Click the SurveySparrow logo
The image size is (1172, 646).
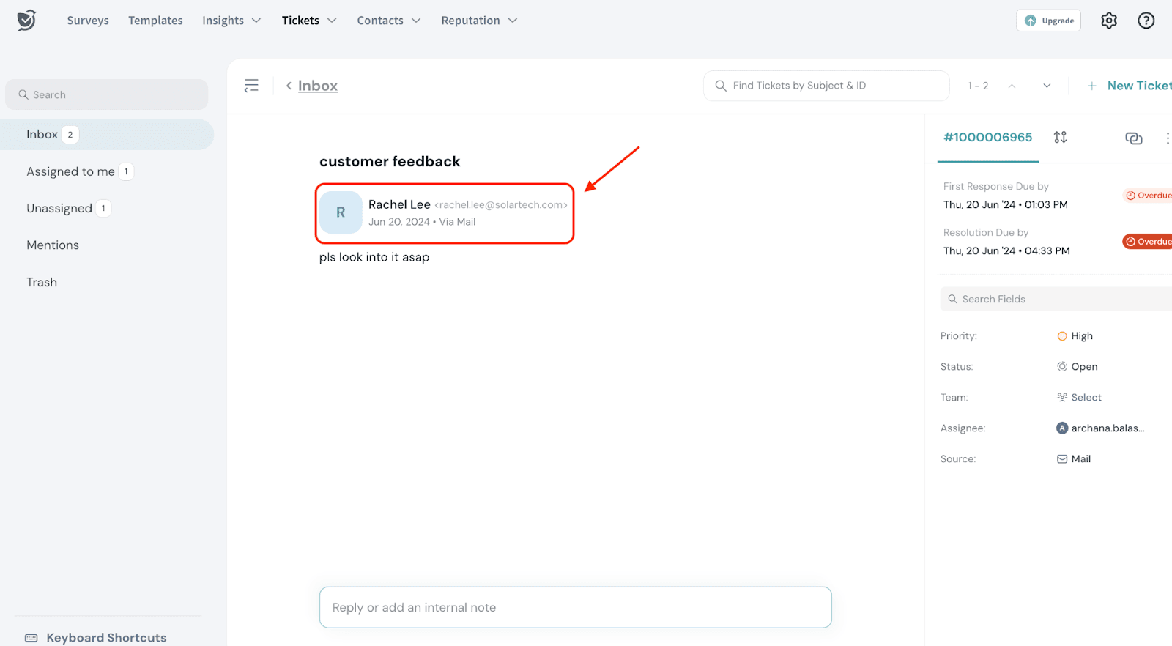pos(26,20)
